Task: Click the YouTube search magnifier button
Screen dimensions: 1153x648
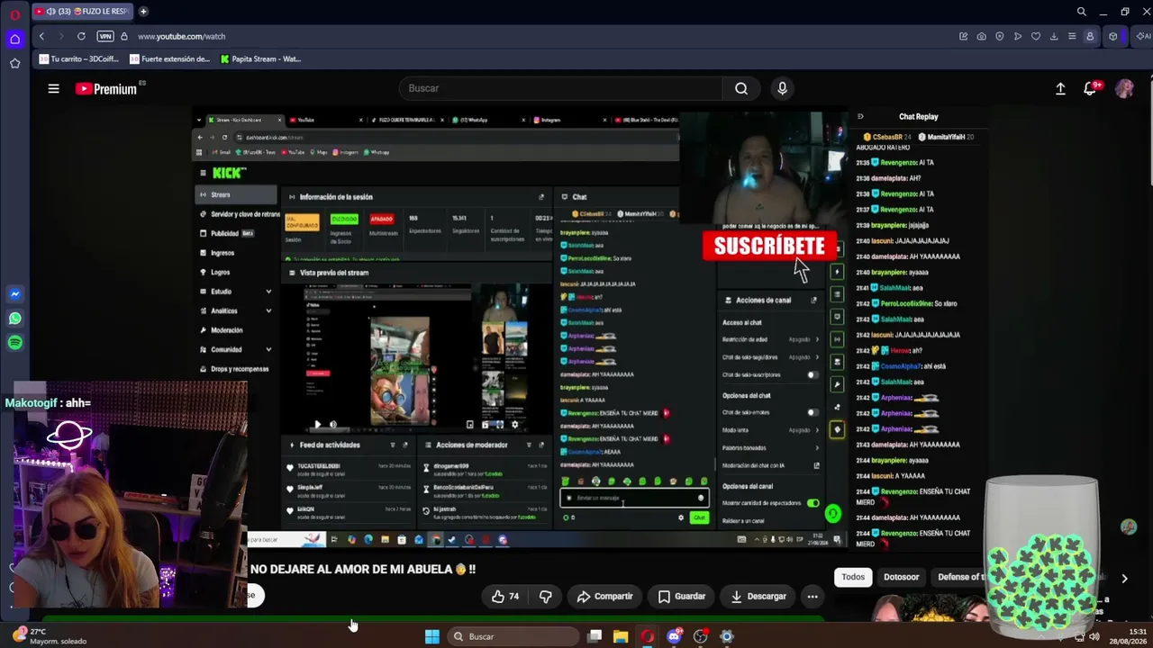Action: click(x=740, y=88)
